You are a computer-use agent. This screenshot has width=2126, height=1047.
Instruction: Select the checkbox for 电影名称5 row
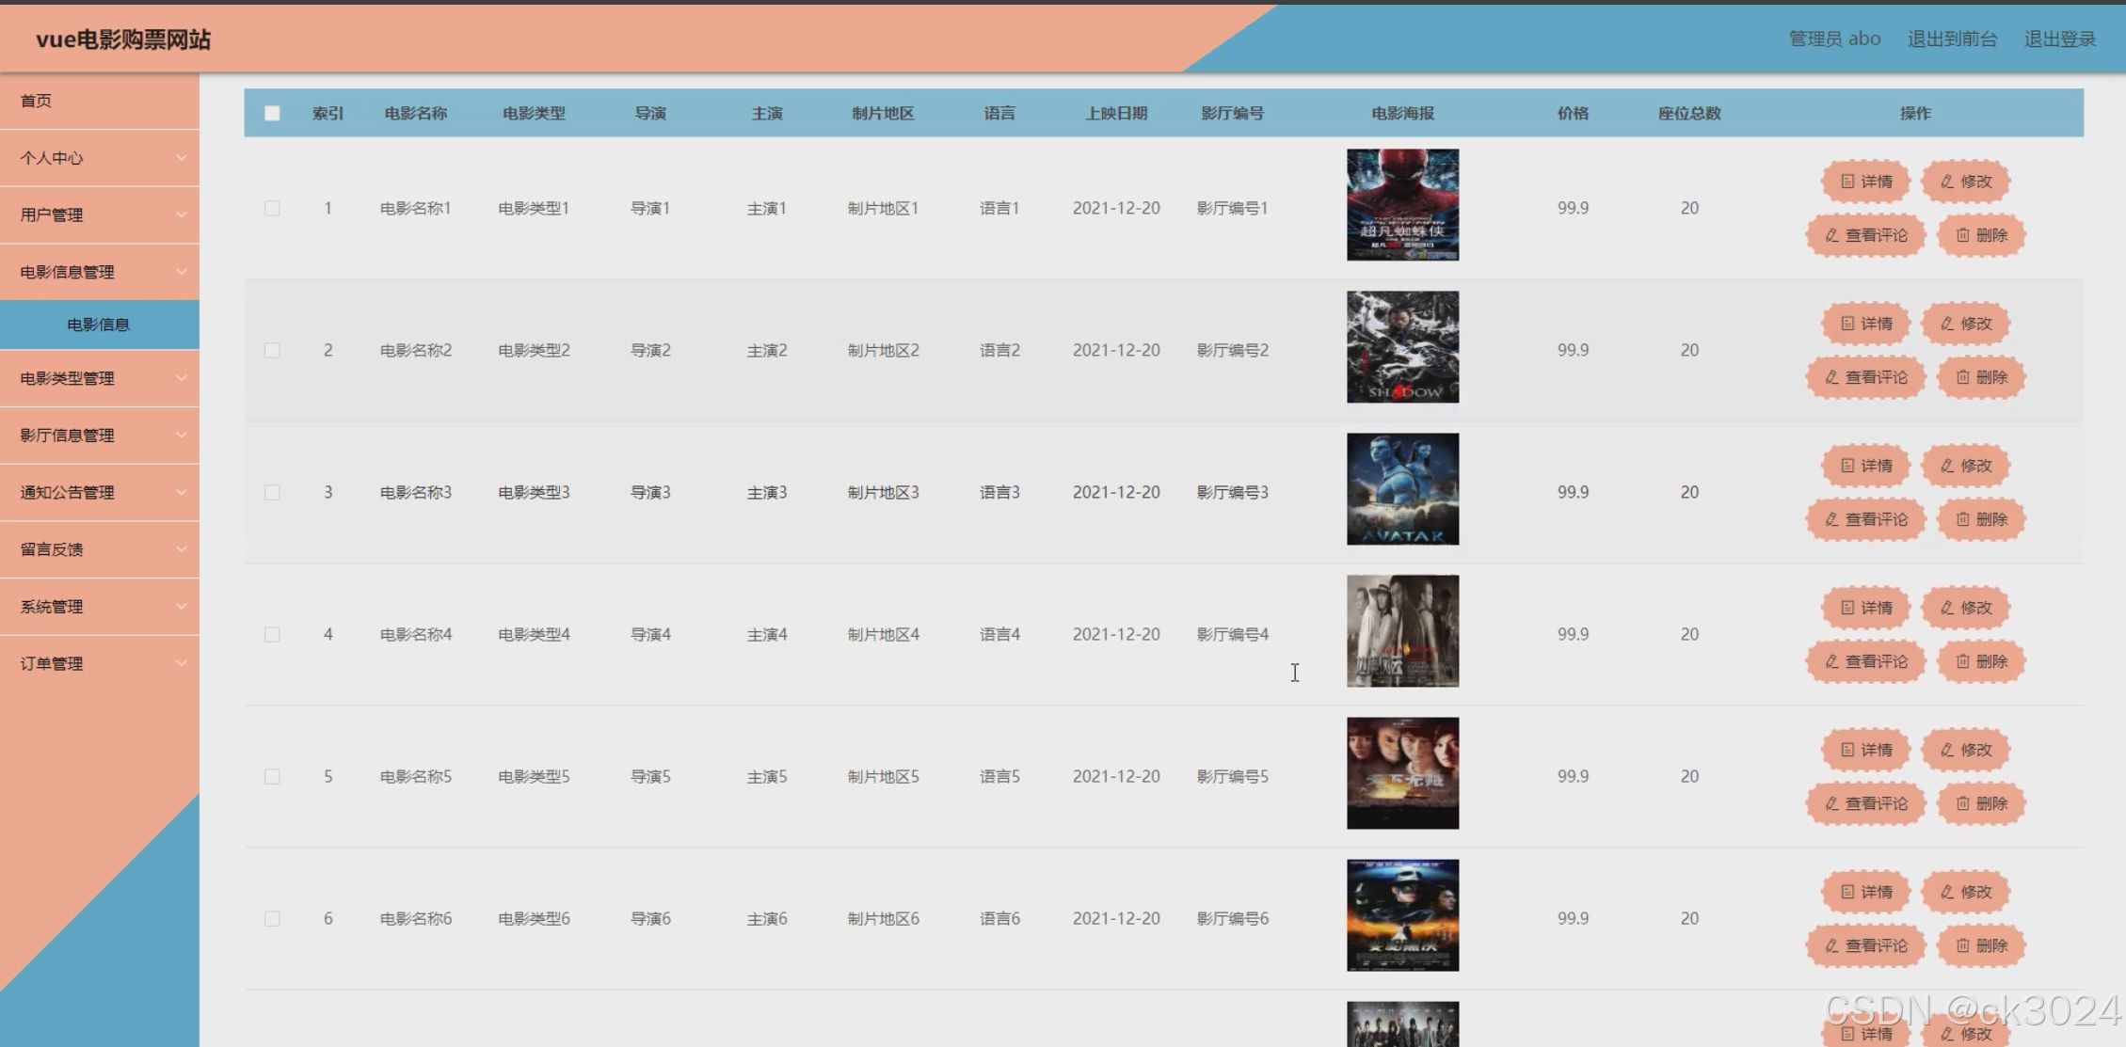click(272, 776)
